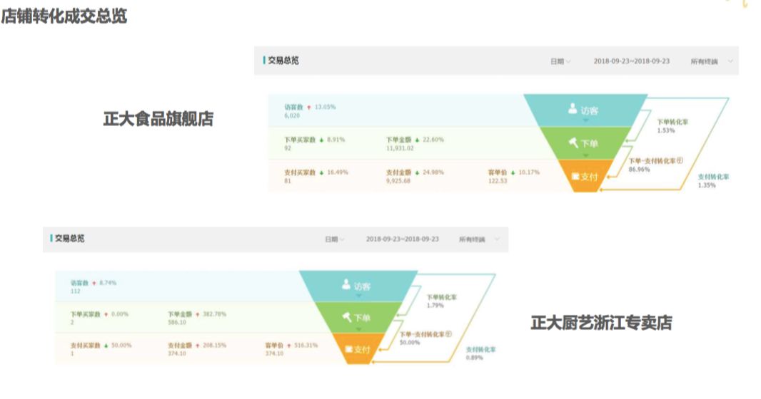The image size is (761, 399).
Task: Click the visitor person icon in 正大食品旗舰店 funnel
Action: pos(573,109)
